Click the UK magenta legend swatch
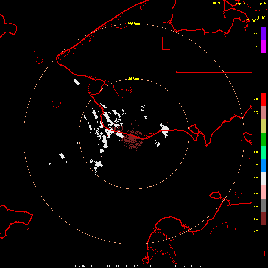This screenshot has height=268, width=268. [263, 47]
